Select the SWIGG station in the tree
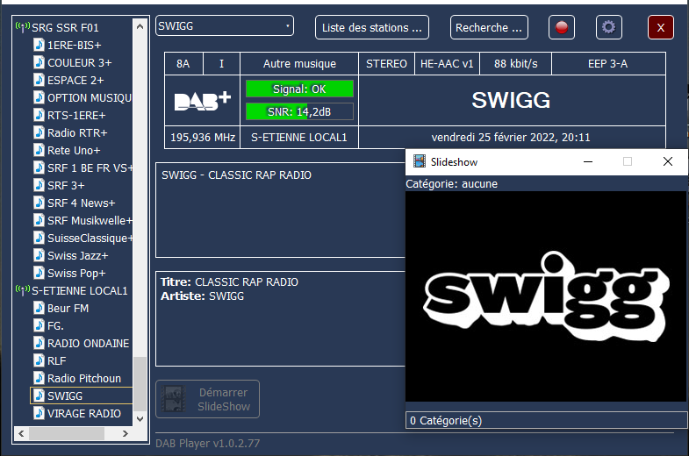Screen dimensions: 689x456 (82, 395)
